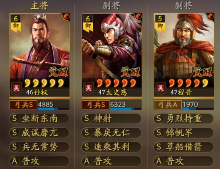The width and height of the screenshot is (220, 169).
Task: Click the 5 御 cost badge on 程普
Action: point(160,23)
